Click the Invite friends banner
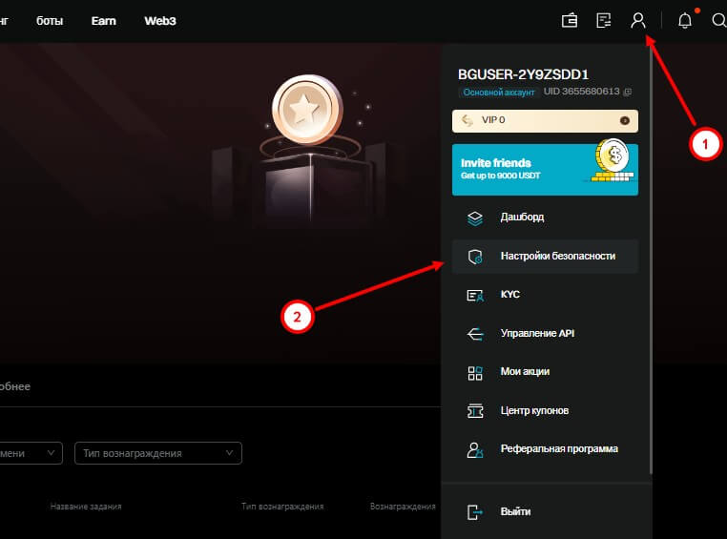The height and width of the screenshot is (539, 727). click(545, 169)
